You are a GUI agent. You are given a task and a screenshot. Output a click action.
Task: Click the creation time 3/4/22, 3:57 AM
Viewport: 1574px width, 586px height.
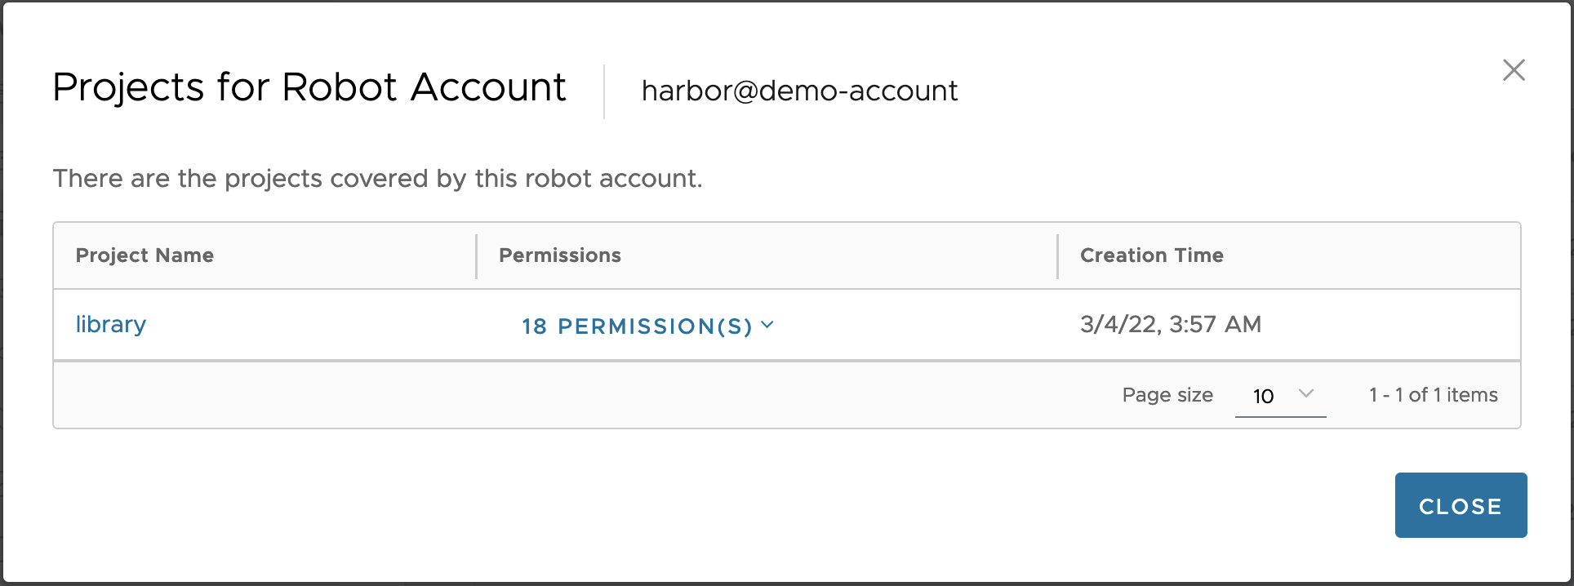pyautogui.click(x=1171, y=324)
